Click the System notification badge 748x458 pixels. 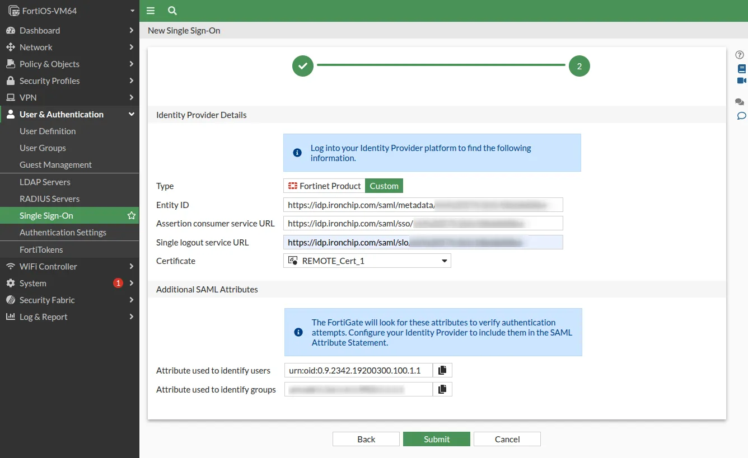pyautogui.click(x=118, y=283)
